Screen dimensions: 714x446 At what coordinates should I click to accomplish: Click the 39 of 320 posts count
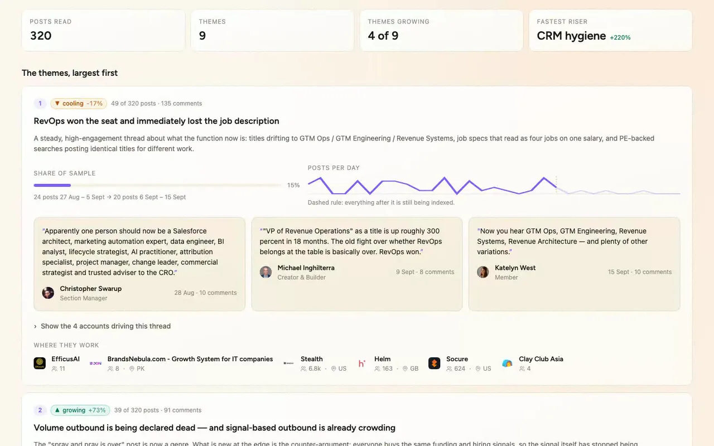137,410
